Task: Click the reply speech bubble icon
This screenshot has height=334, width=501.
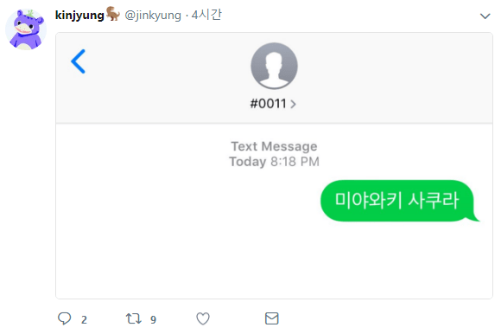Action: [64, 318]
